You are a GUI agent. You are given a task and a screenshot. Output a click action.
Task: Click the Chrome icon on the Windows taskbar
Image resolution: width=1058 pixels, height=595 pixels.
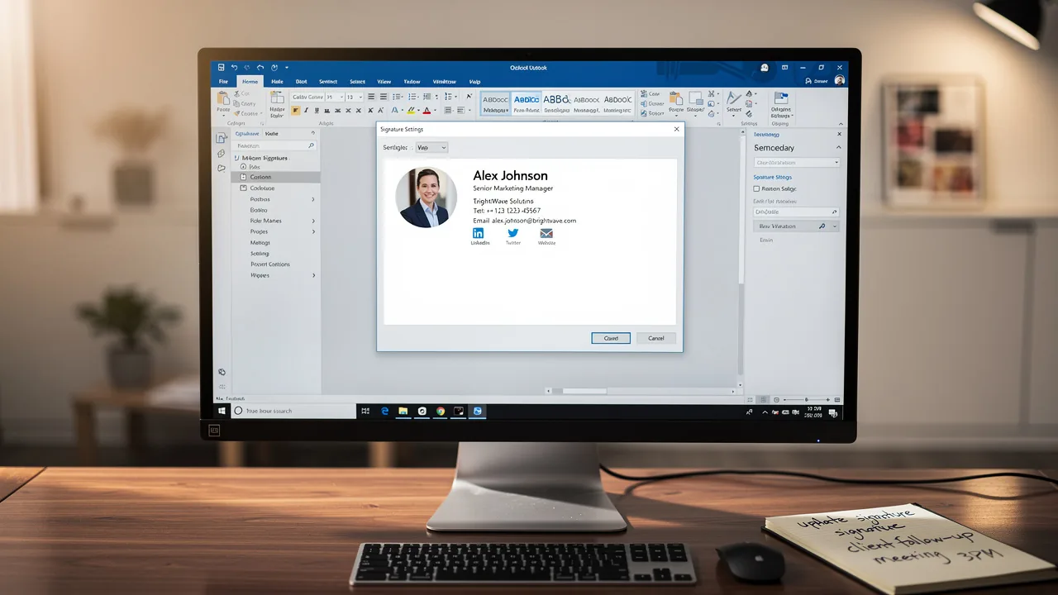pyautogui.click(x=441, y=411)
